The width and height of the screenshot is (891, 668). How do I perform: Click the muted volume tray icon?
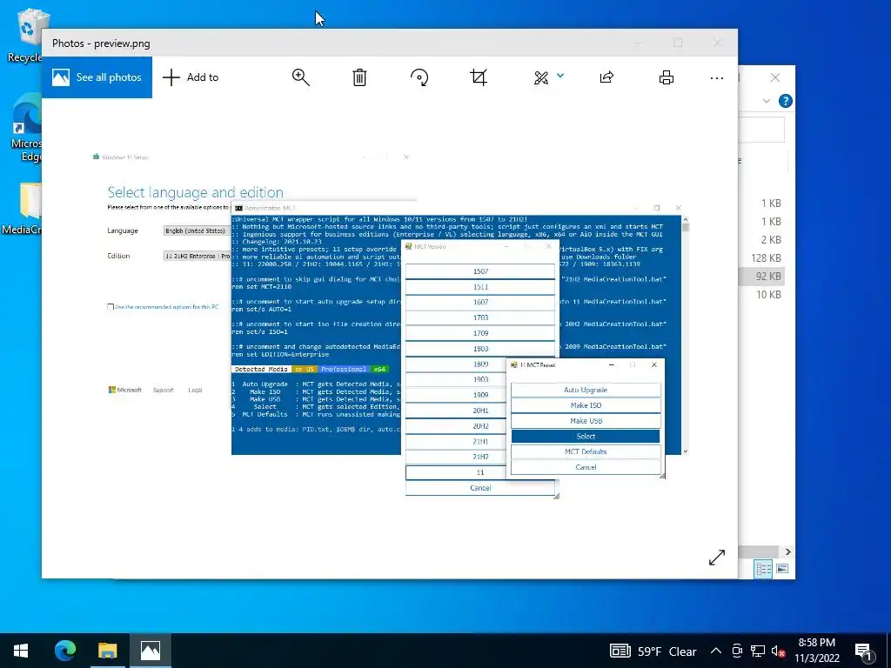click(778, 651)
